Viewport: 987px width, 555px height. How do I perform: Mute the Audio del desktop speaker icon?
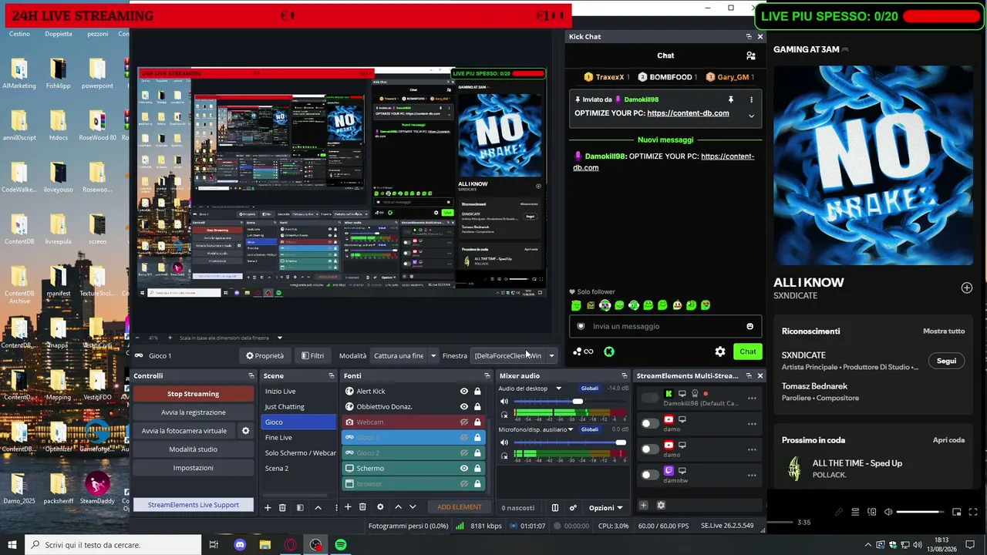(x=504, y=402)
